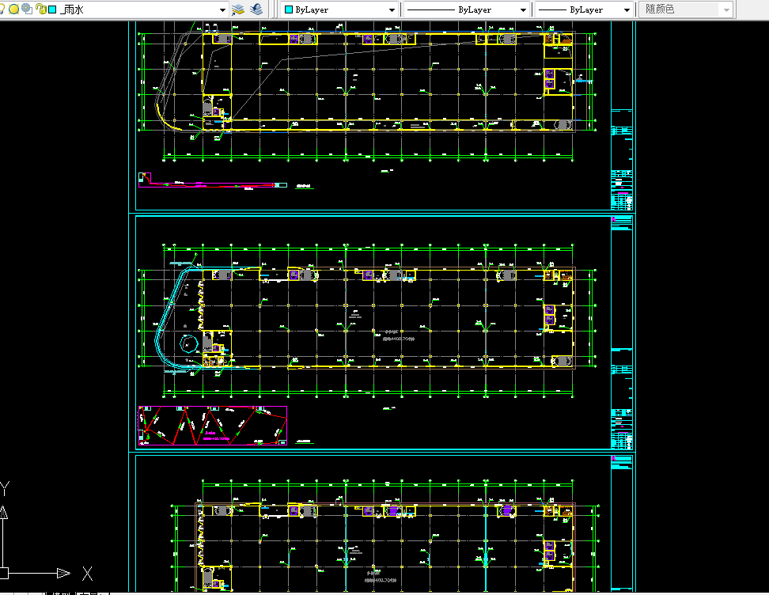Click the magenta and red strip section under the top plan
This screenshot has width=769, height=595.
[212, 180]
